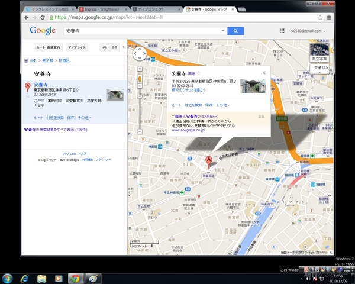Open Windows Explorer folder on taskbar

tap(41, 279)
